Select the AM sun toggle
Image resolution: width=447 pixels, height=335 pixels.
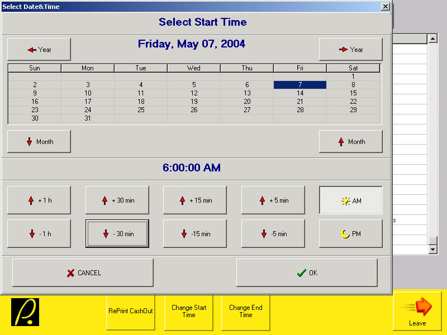coord(351,200)
